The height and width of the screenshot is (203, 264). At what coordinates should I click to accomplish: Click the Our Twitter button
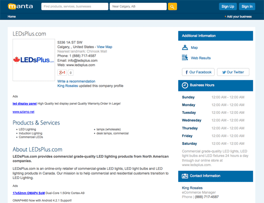pos(233,72)
